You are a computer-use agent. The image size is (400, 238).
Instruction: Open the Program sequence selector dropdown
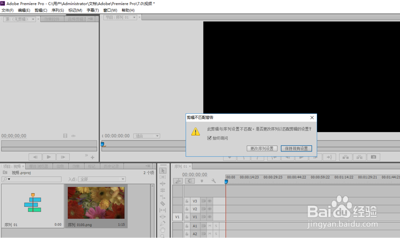134,17
